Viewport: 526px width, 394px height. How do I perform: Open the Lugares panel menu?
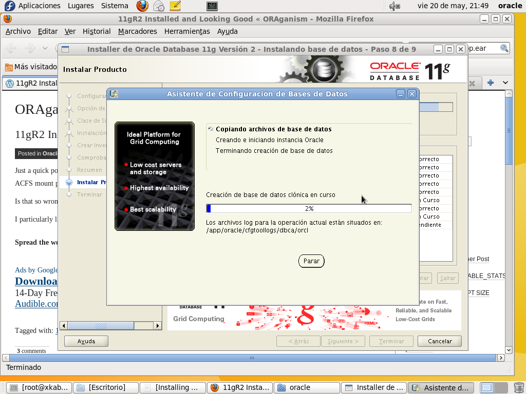(x=81, y=6)
